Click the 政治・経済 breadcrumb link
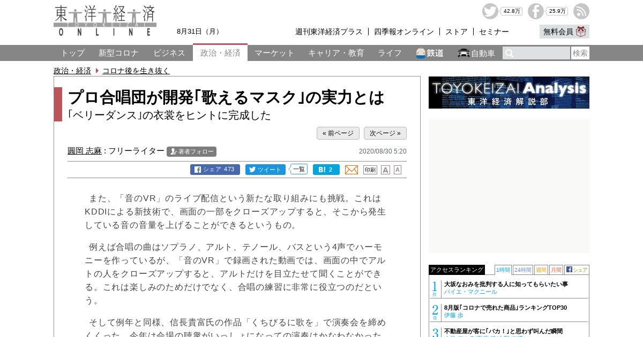The height and width of the screenshot is (337, 643). click(72, 71)
